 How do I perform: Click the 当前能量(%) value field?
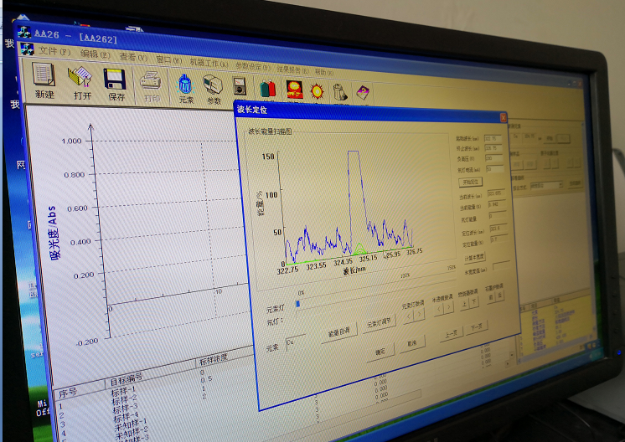(498, 204)
